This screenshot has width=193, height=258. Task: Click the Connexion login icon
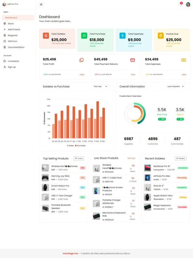(x=5, y=61)
